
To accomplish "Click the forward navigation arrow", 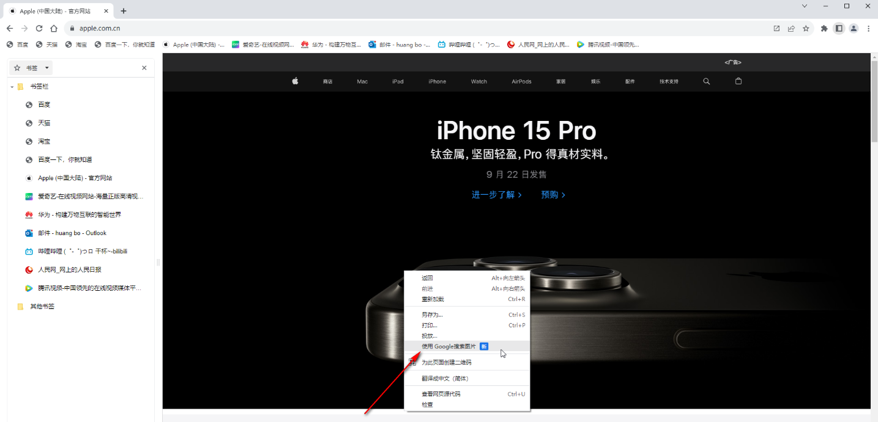I will point(24,28).
